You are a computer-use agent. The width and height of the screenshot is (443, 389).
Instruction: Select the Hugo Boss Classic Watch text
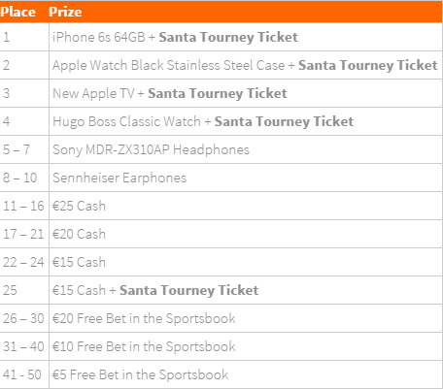(x=126, y=121)
